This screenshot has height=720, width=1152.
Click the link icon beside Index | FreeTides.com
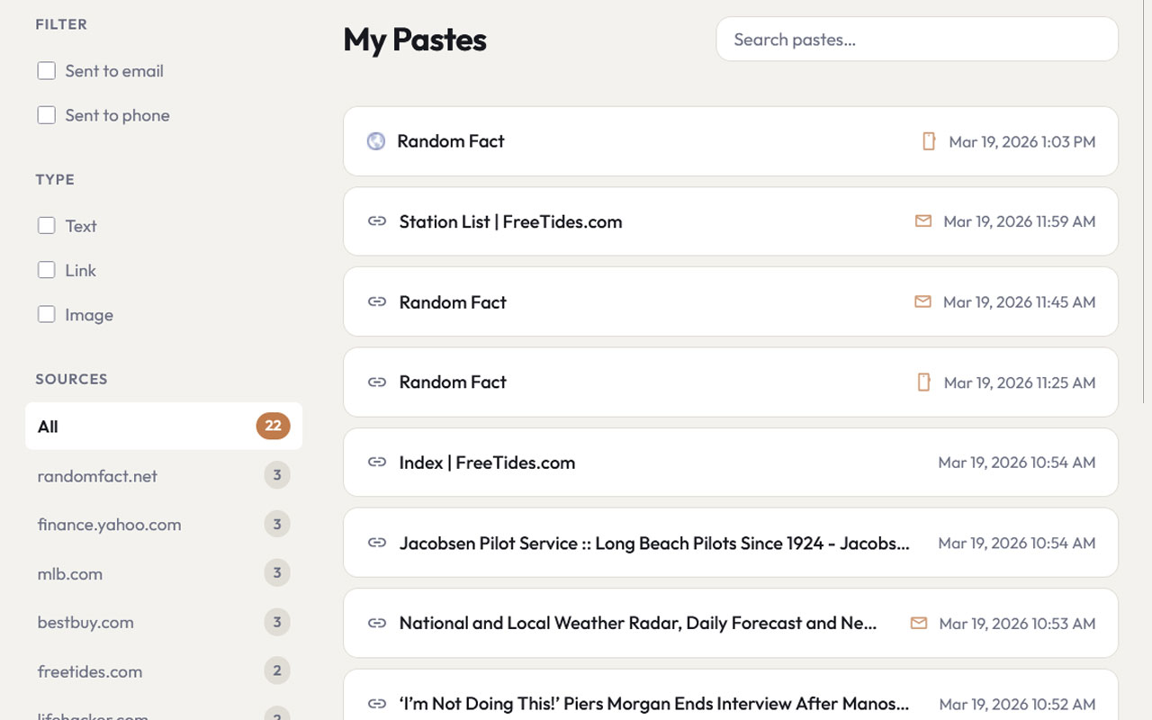pyautogui.click(x=377, y=463)
